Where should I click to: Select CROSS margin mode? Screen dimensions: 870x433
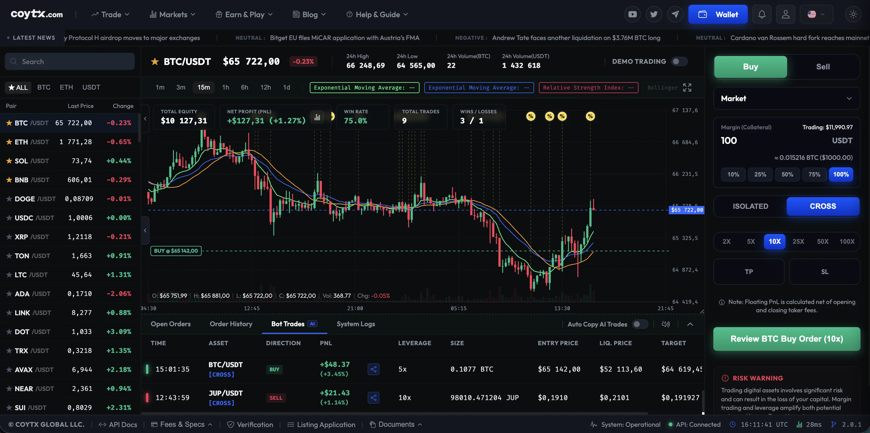pos(823,206)
